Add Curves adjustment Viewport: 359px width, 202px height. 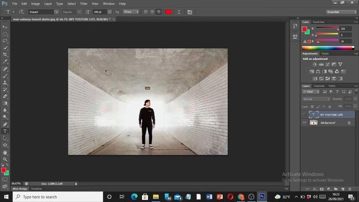(x=328, y=65)
